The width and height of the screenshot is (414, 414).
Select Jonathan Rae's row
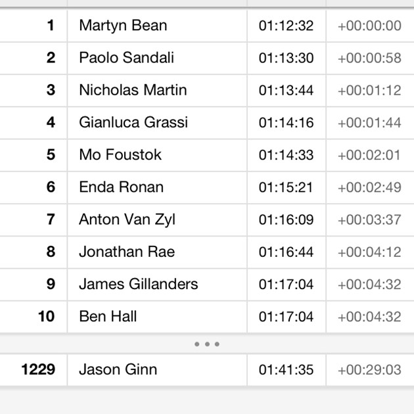click(x=127, y=251)
